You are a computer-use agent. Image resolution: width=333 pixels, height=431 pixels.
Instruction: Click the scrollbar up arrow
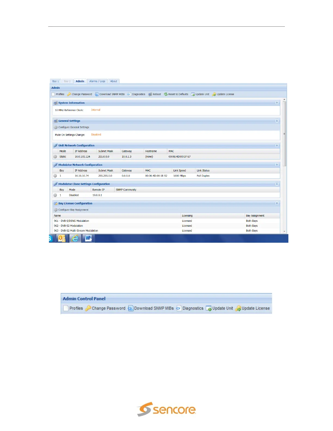click(285, 100)
